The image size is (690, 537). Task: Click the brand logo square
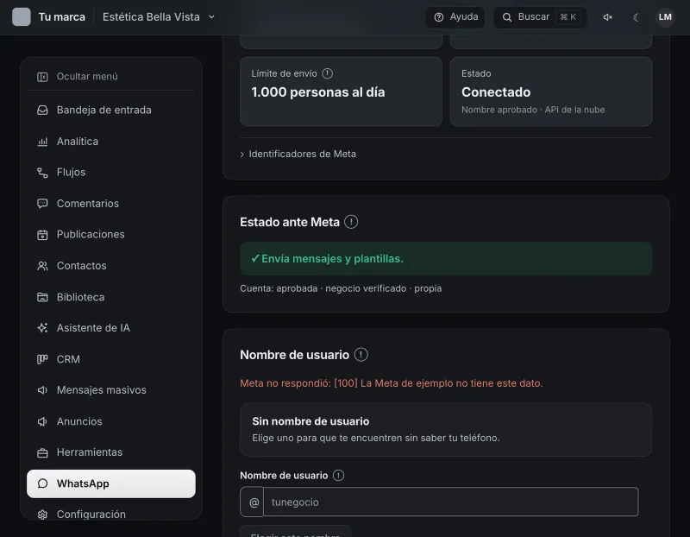(21, 16)
